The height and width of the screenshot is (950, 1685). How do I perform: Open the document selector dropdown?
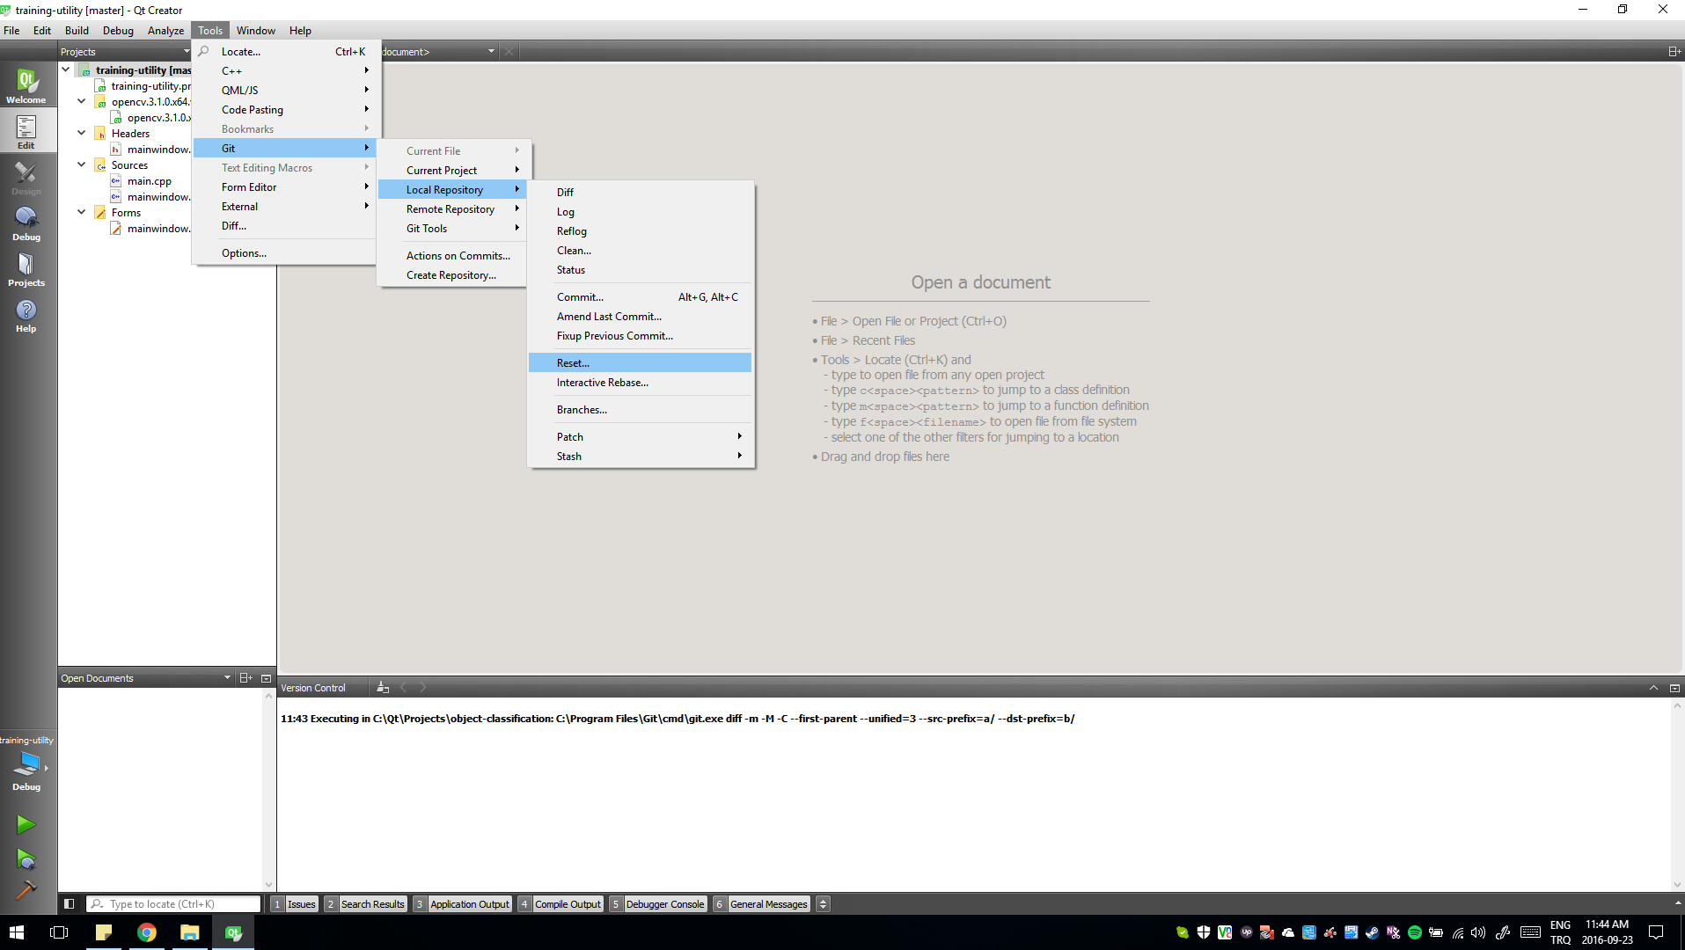[x=491, y=52]
